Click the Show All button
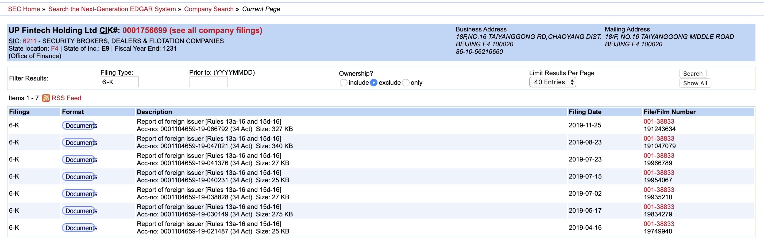Viewport: 764px width, 242px height. 695,83
